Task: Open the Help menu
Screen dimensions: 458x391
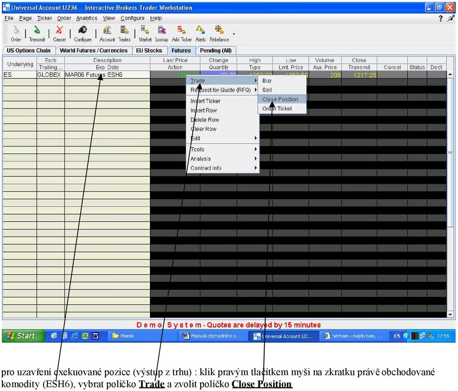Action: (156, 18)
